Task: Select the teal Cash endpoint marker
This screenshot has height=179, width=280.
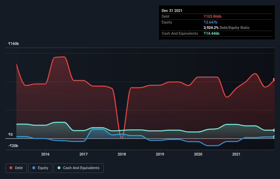Action: point(274,130)
